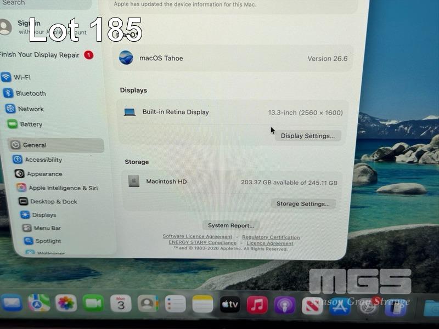The width and height of the screenshot is (439, 329).
Task: Click the Storage Settings... button
Action: (303, 203)
